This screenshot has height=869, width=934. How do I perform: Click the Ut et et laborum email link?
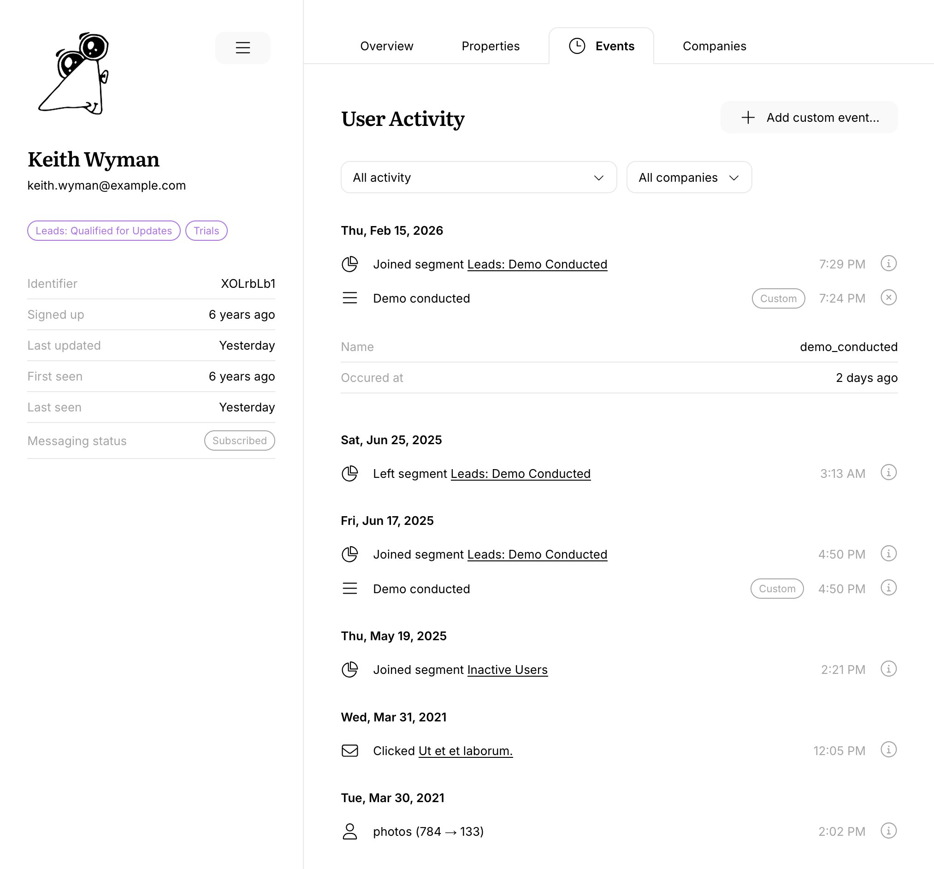[x=466, y=750]
